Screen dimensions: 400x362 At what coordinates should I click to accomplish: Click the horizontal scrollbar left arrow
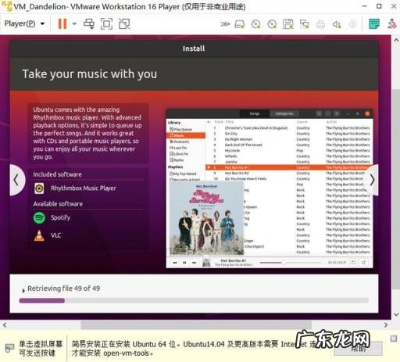5,325
